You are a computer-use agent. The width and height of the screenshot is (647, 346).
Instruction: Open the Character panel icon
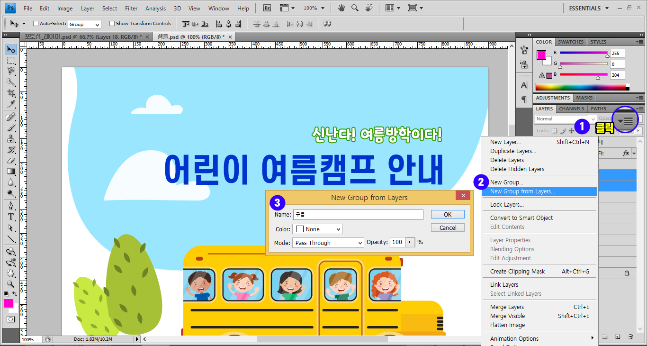click(x=524, y=85)
